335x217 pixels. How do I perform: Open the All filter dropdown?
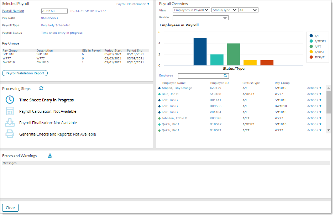coord(248,10)
